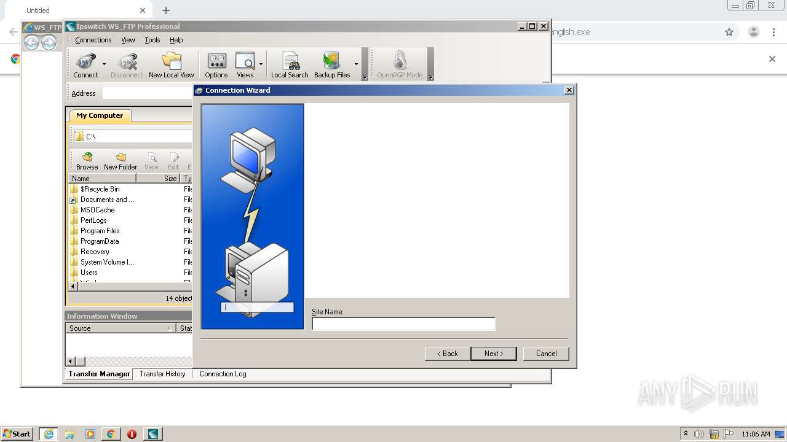The height and width of the screenshot is (442, 787).
Task: Launch Local Search
Action: click(x=290, y=65)
